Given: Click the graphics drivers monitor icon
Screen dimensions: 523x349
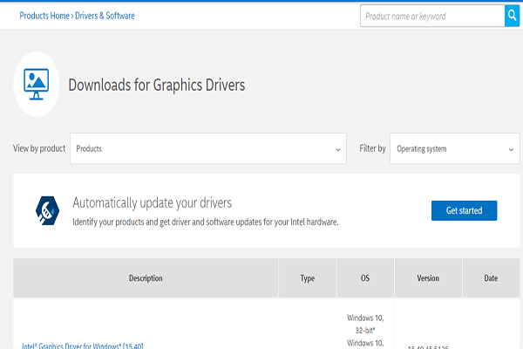Looking at the screenshot, I should (x=37, y=84).
